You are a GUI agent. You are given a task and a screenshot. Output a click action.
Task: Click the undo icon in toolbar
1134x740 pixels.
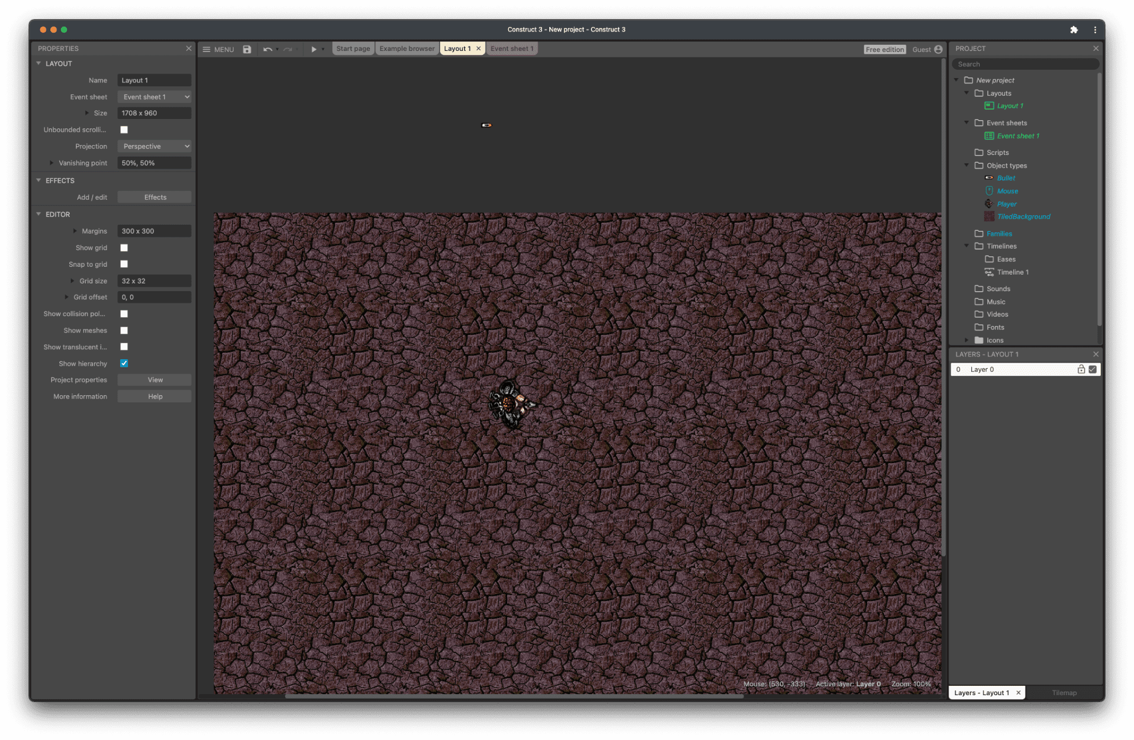[x=266, y=49]
